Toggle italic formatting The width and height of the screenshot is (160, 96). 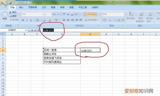27,20
